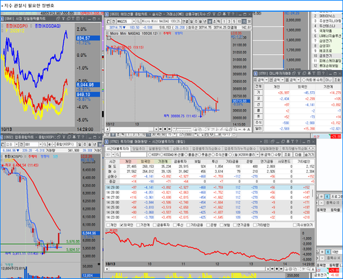Open help in overseas futures chart title bar

point(233,14)
